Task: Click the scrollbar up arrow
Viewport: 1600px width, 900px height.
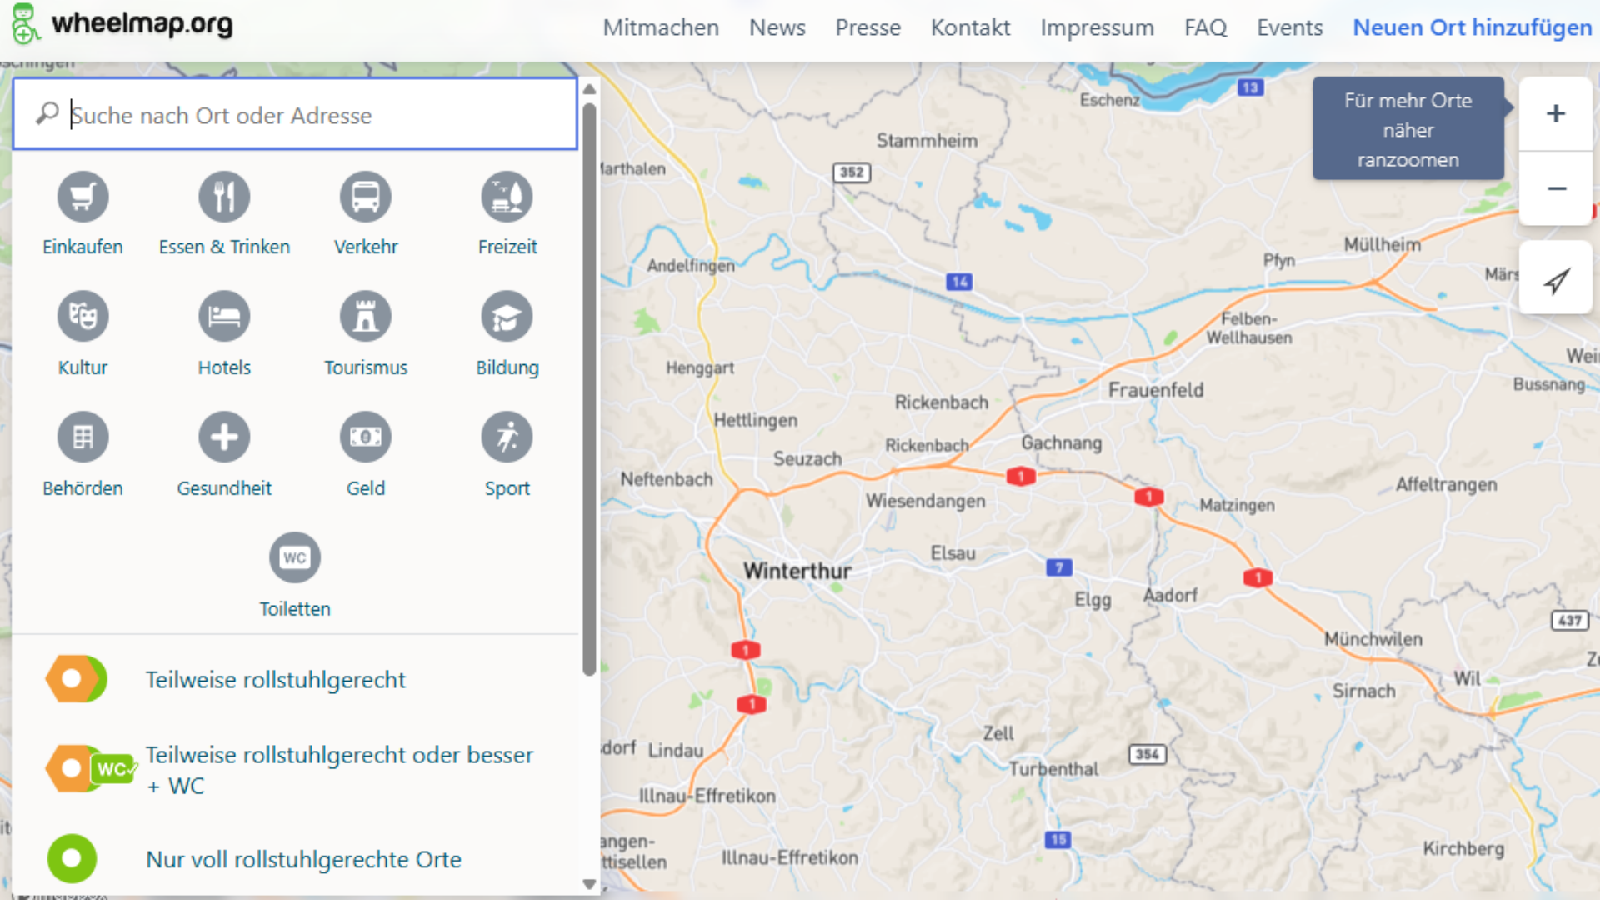Action: tap(589, 88)
